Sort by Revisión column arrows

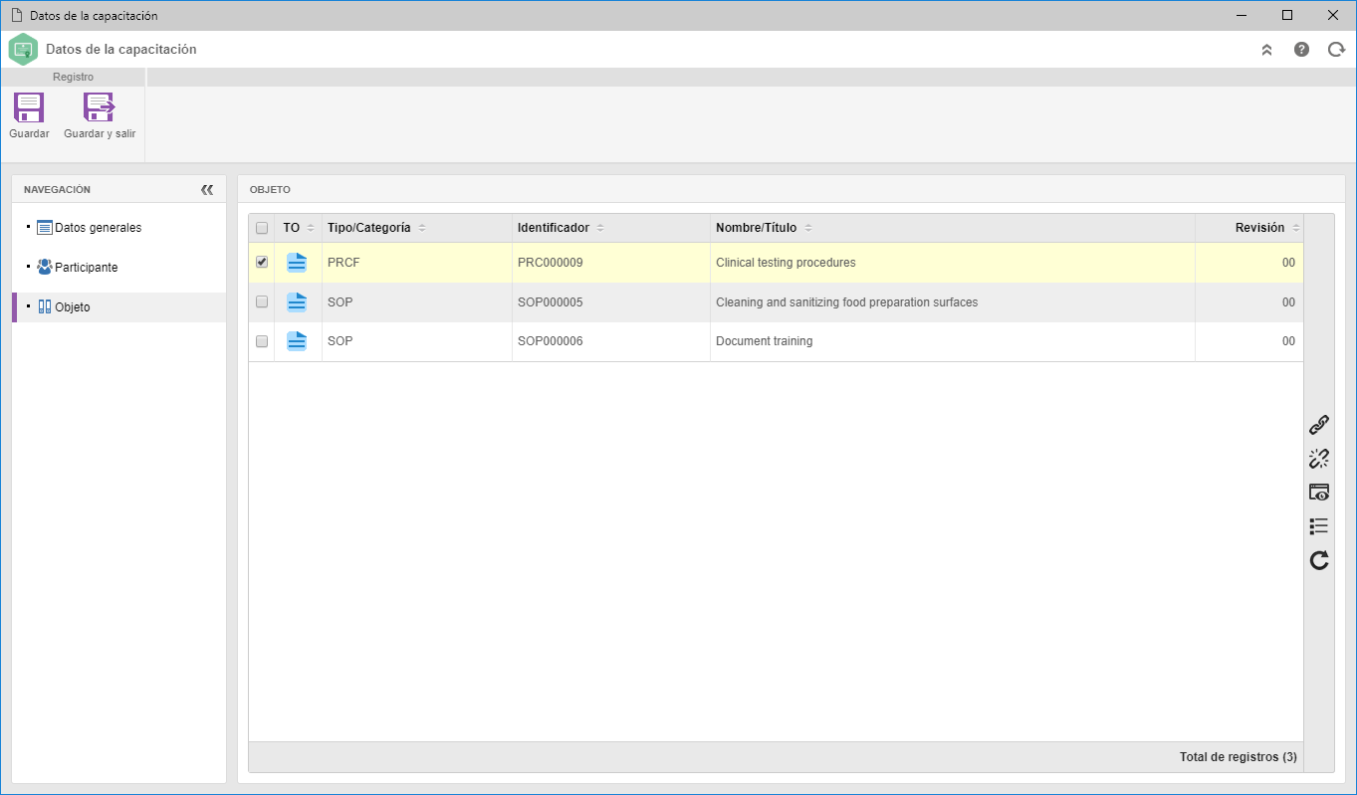tap(1295, 228)
